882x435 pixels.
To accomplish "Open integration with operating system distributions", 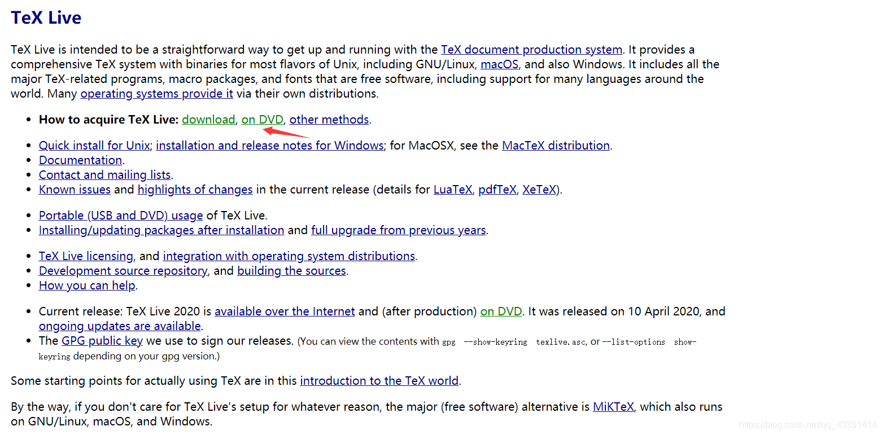I will pos(289,256).
